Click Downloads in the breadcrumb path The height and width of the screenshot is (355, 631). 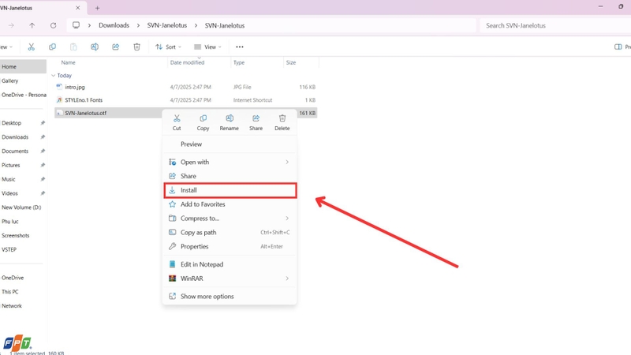tap(114, 25)
